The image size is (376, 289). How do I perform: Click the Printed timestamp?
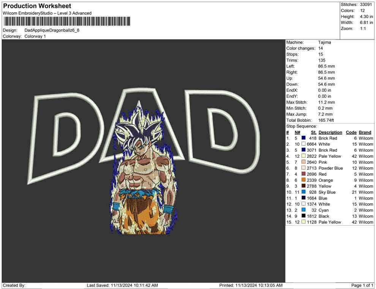pos(251,285)
